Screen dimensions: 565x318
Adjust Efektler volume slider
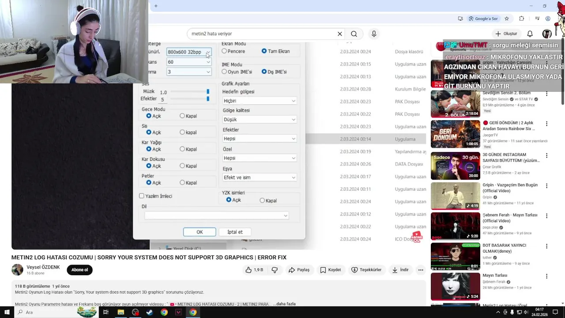(x=190, y=99)
